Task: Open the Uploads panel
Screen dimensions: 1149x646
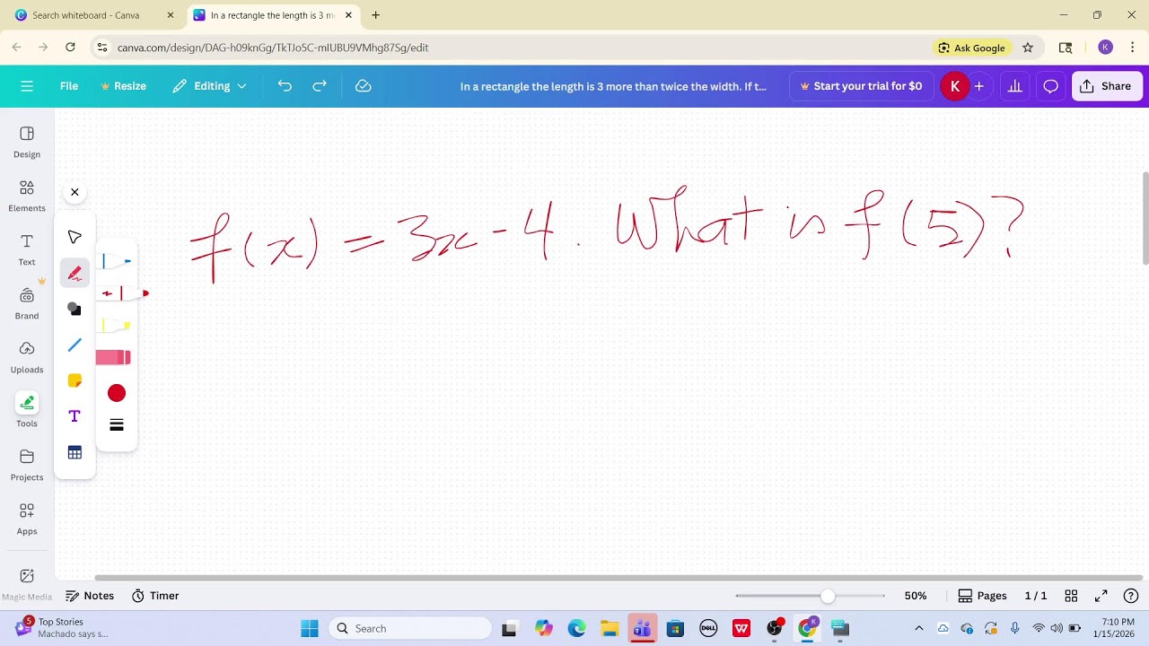Action: (27, 357)
